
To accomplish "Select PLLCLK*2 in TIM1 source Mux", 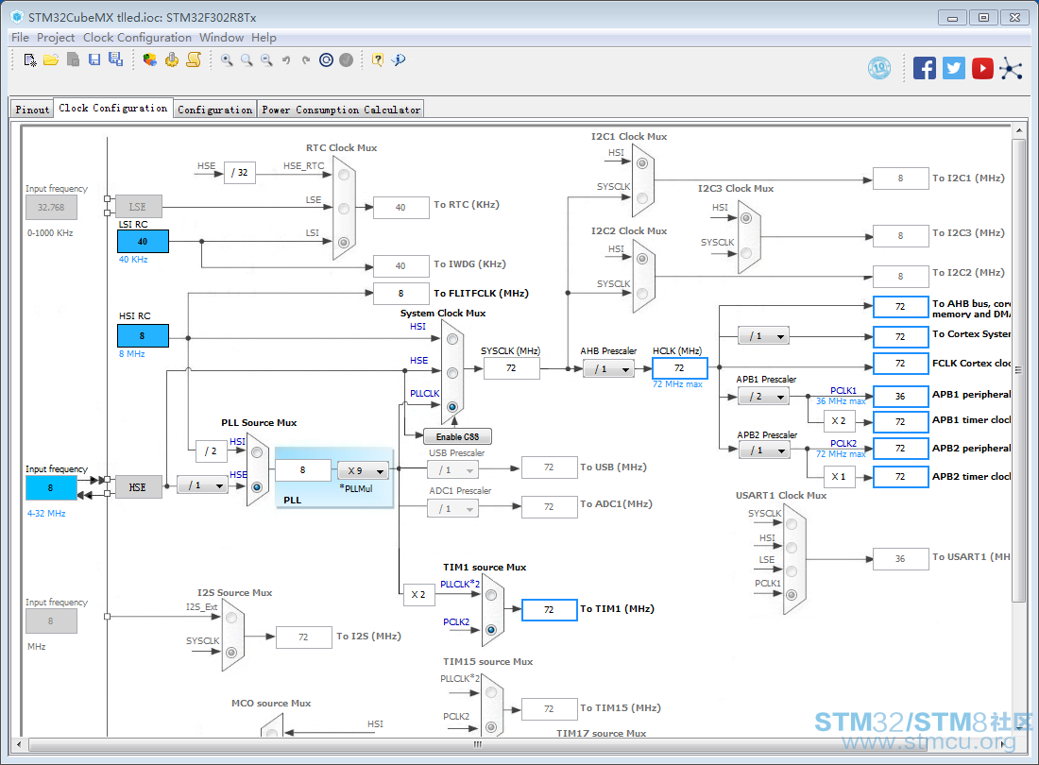I will tap(491, 595).
